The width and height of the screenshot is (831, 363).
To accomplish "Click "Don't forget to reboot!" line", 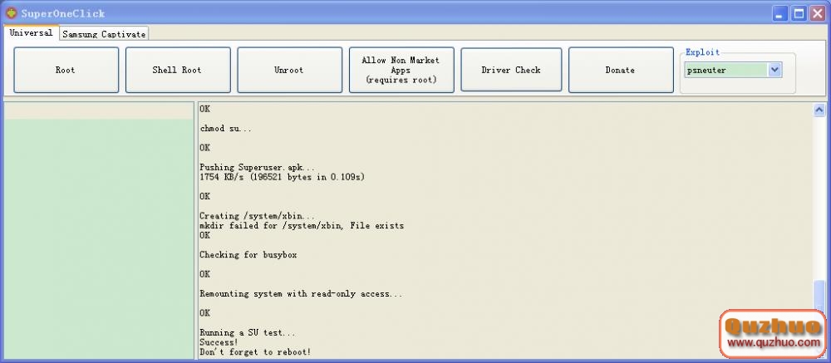I will [x=255, y=352].
